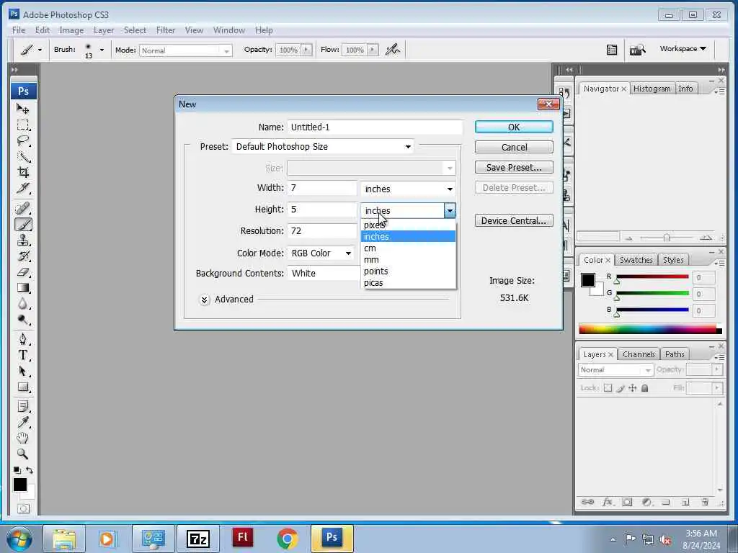Click the Navigator zoom slider

click(667, 238)
